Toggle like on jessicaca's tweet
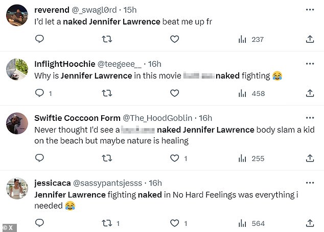Screen dimensions: 324x232 pyautogui.click(x=175, y=223)
